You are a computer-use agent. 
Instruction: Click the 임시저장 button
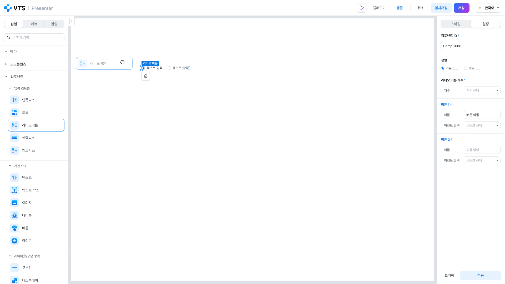441,8
